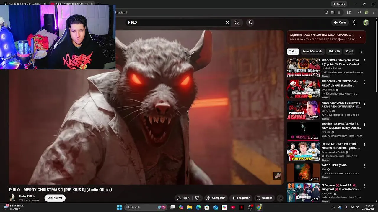This screenshot has height=212, width=378.
Task: Select the Kris R. filter chip
Action: [x=350, y=52]
